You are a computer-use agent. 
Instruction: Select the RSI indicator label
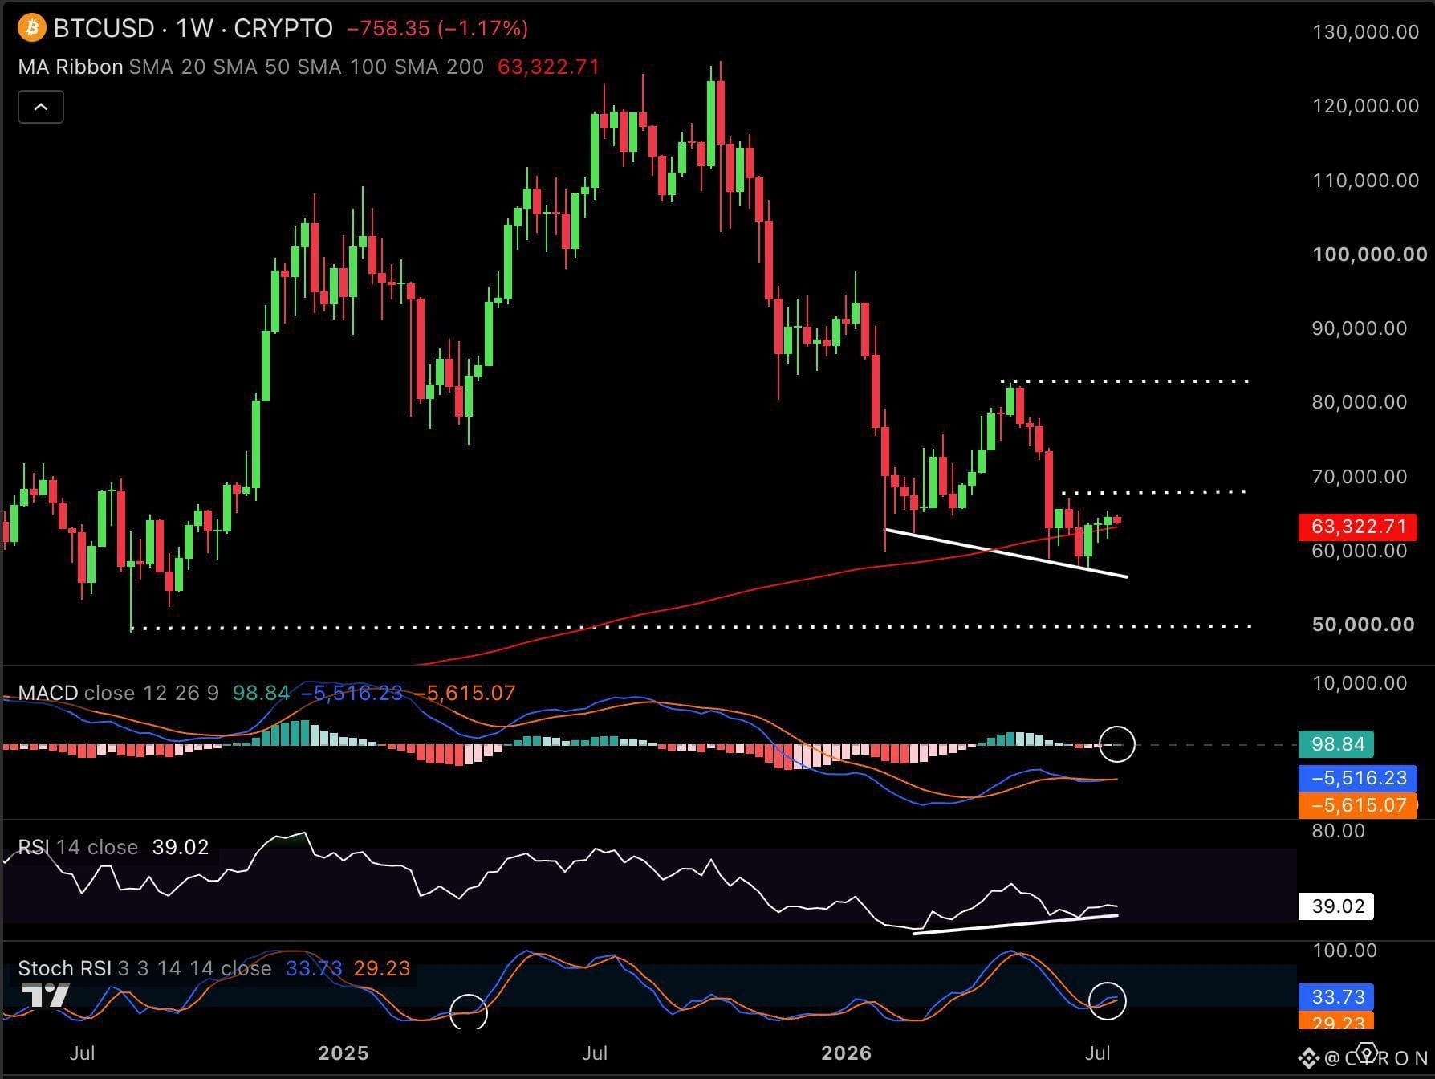pos(34,847)
